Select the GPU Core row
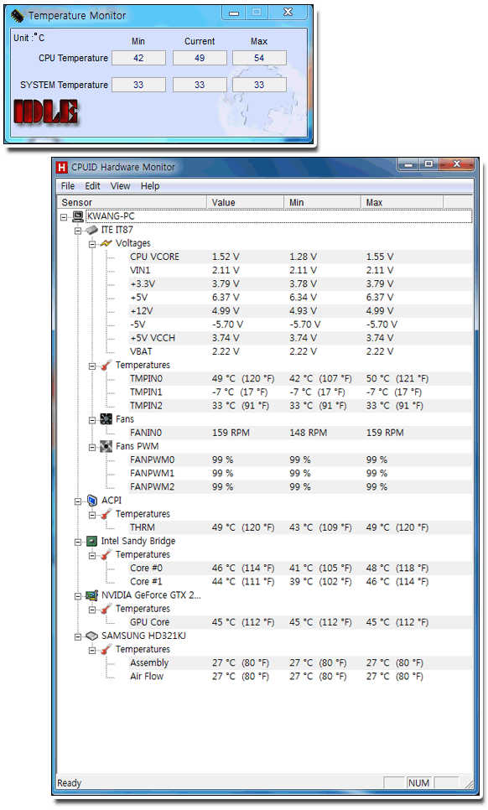This screenshot has height=810, width=488. click(x=300, y=622)
